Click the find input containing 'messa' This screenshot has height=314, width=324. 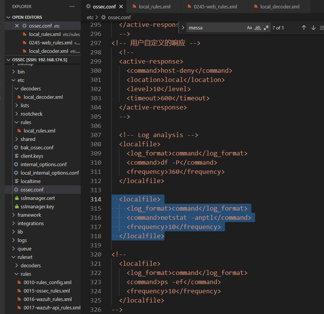(x=216, y=28)
